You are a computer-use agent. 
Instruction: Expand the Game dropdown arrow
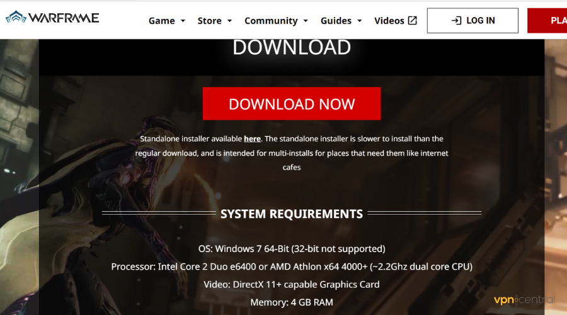183,21
